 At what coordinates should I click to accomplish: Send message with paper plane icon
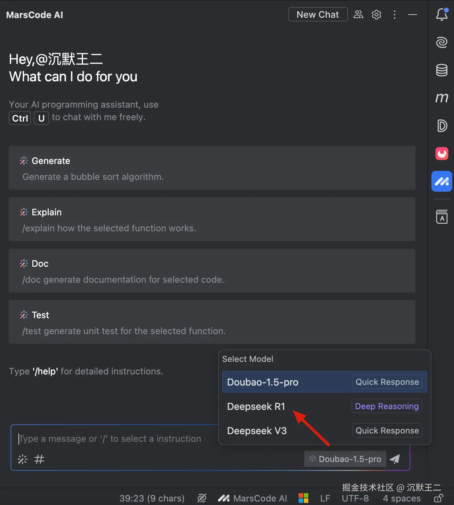395,459
